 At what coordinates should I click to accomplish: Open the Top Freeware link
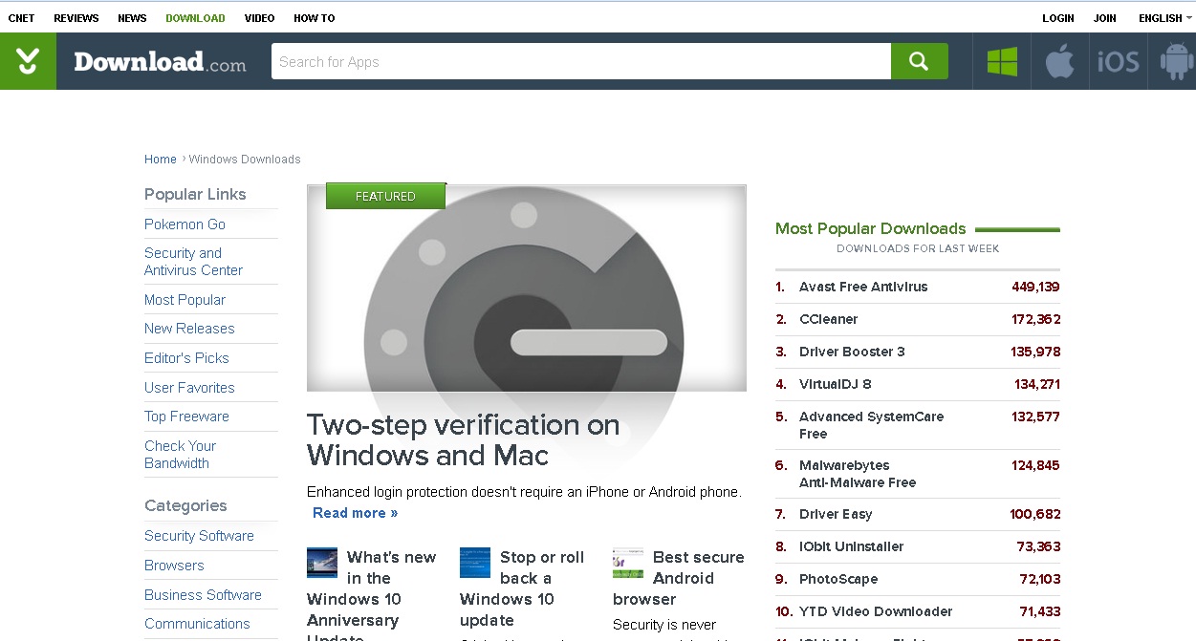[186, 417]
